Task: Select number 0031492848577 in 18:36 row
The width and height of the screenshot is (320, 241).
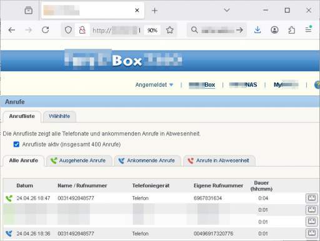Action: pos(76,234)
